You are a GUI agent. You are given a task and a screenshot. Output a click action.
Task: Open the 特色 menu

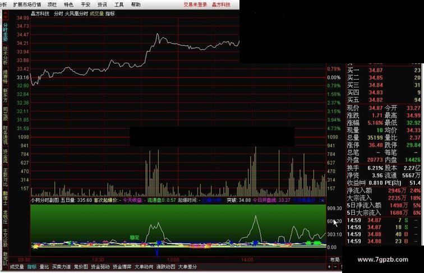[x=68, y=4]
